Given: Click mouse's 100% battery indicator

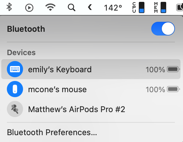Looking at the screenshot, I should click(x=163, y=89).
